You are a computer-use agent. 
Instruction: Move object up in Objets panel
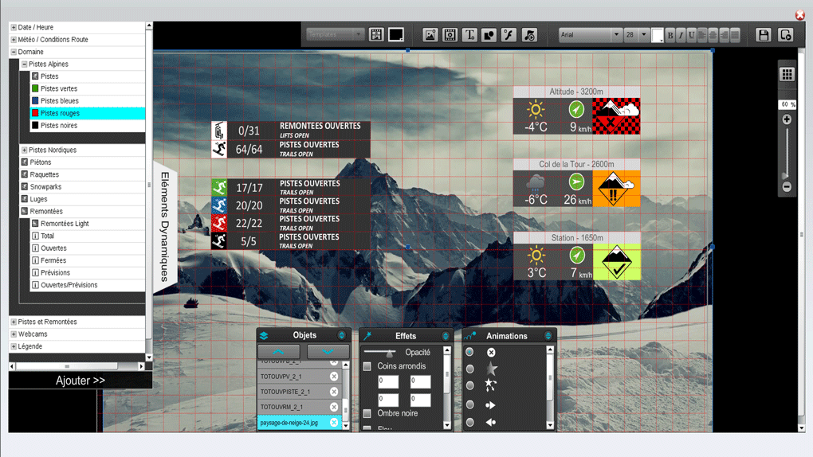278,352
